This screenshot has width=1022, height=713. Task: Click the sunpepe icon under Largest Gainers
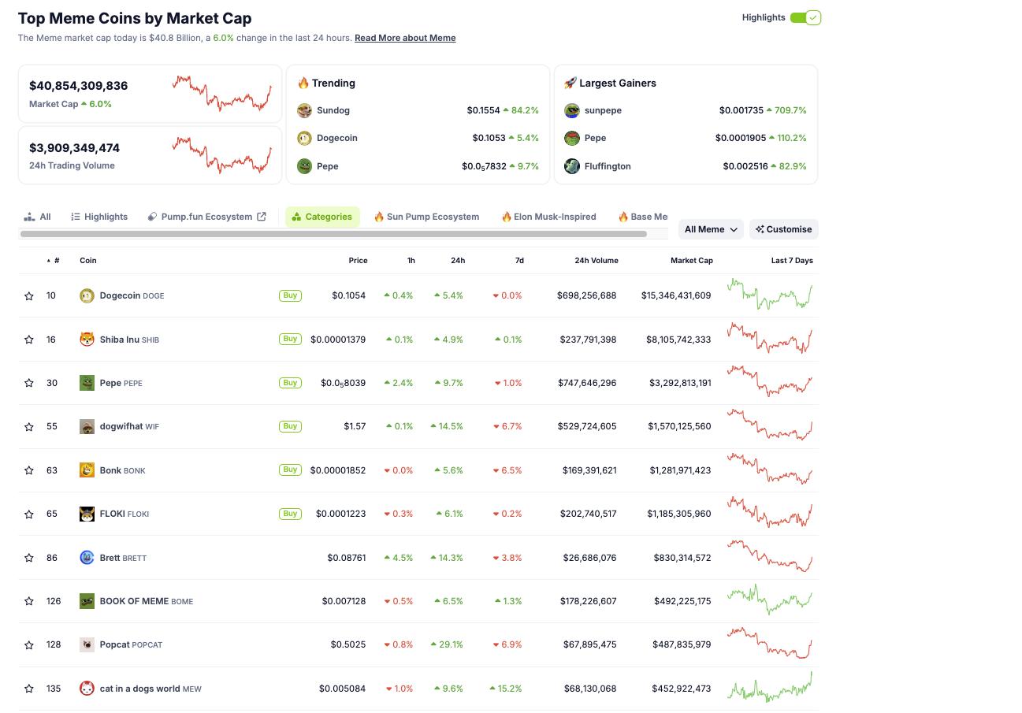[x=572, y=110]
